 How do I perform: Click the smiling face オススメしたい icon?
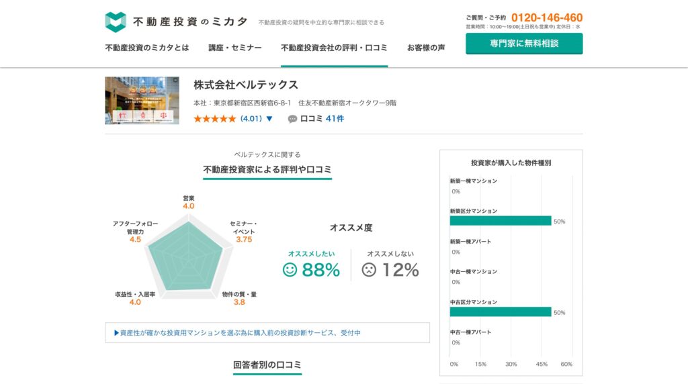click(x=290, y=270)
